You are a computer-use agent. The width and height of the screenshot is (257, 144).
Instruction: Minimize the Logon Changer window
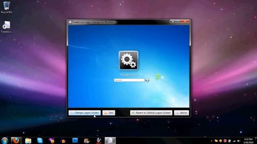[x=172, y=21]
